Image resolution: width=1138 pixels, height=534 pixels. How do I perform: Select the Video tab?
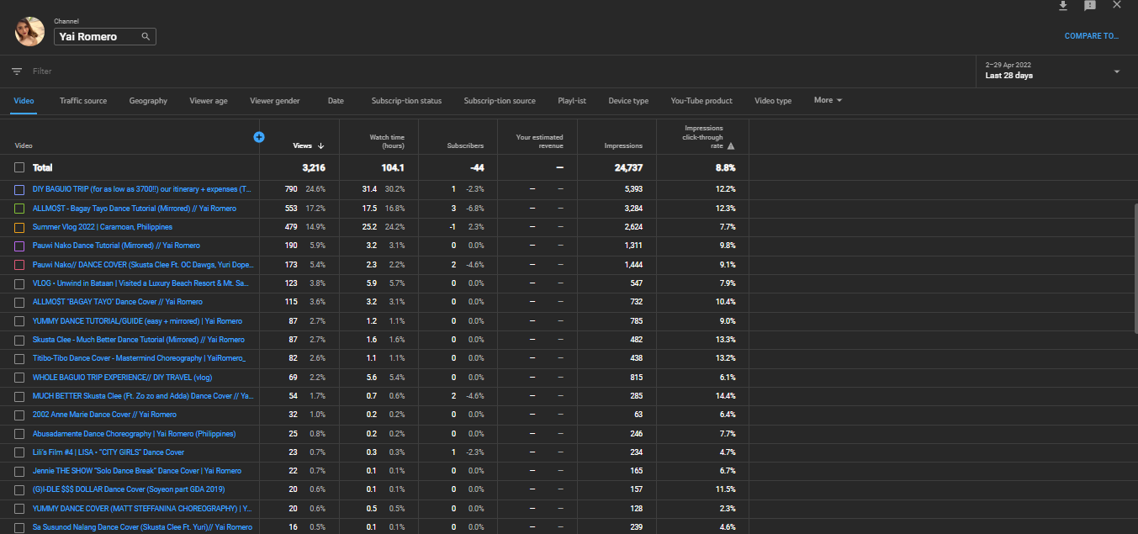click(24, 101)
